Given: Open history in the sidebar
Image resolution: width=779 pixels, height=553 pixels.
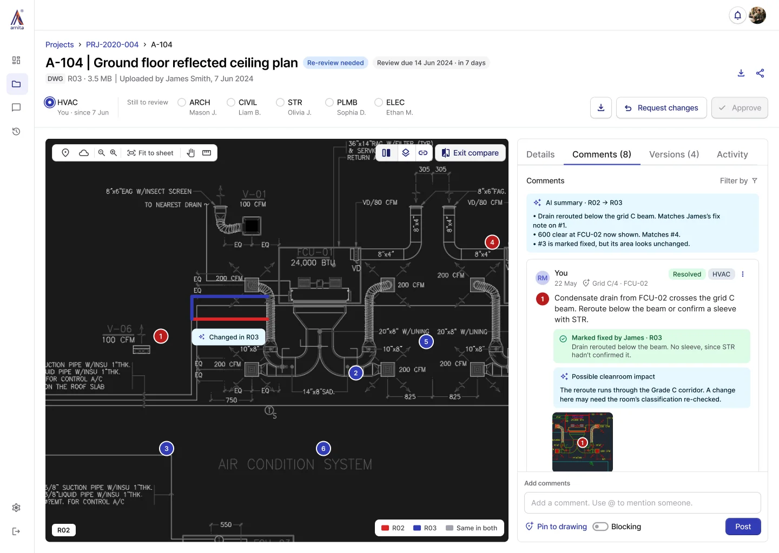Looking at the screenshot, I should (x=16, y=131).
